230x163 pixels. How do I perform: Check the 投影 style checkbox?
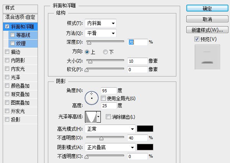tap(7, 119)
